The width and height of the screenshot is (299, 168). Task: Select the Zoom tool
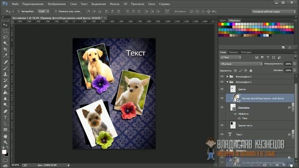[x=5, y=142]
